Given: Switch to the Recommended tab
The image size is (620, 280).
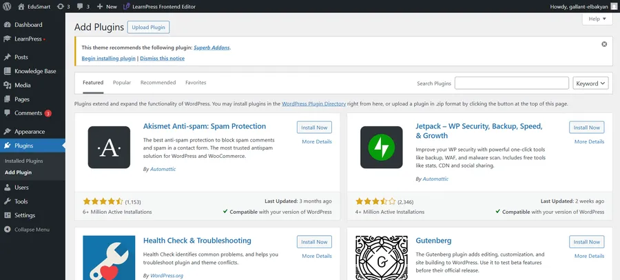Looking at the screenshot, I should (158, 83).
